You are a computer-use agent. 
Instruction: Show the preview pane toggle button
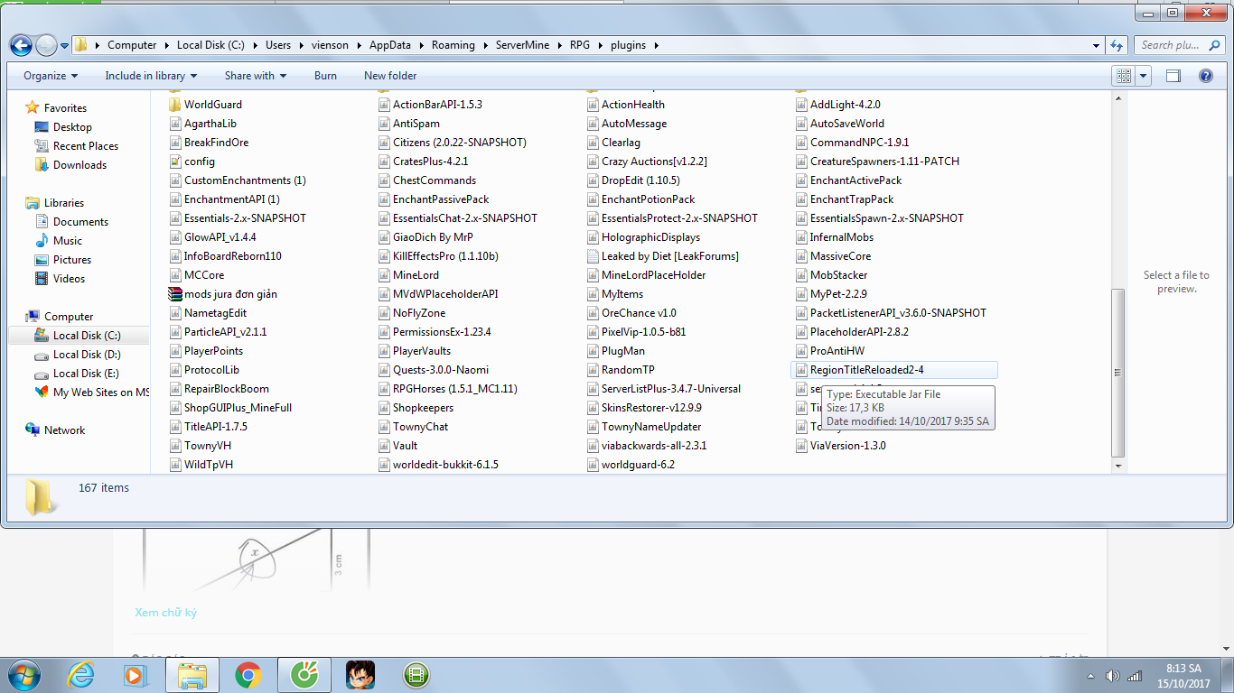pyautogui.click(x=1173, y=76)
